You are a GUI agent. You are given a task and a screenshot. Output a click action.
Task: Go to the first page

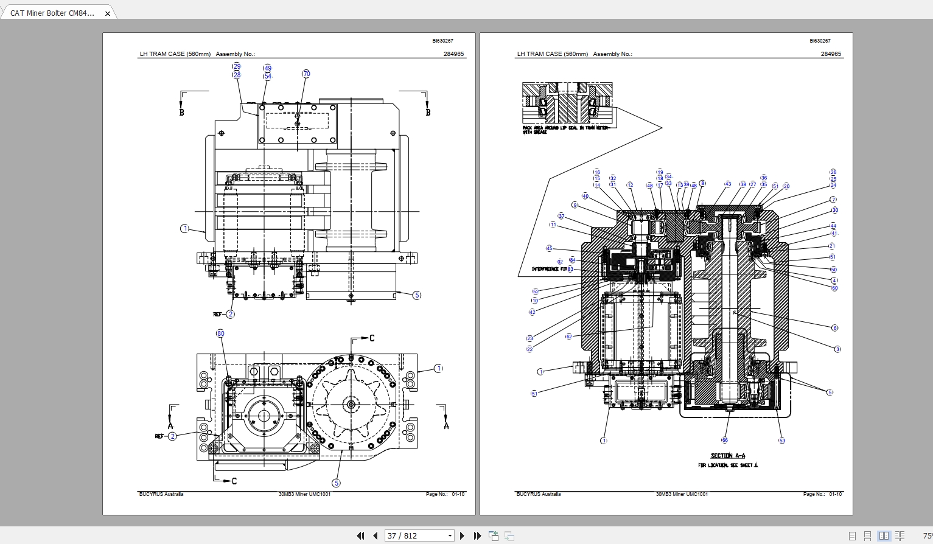click(x=360, y=535)
